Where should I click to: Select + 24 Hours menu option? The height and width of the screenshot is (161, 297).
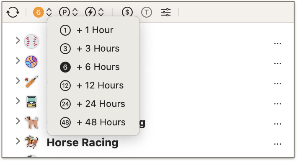[x=93, y=104]
